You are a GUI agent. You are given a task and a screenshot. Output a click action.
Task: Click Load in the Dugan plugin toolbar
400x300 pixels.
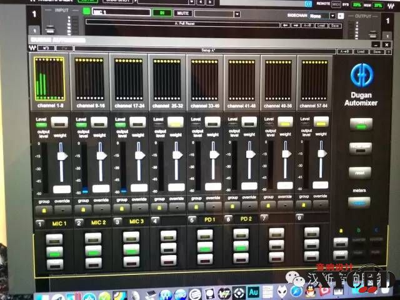coord(361,51)
